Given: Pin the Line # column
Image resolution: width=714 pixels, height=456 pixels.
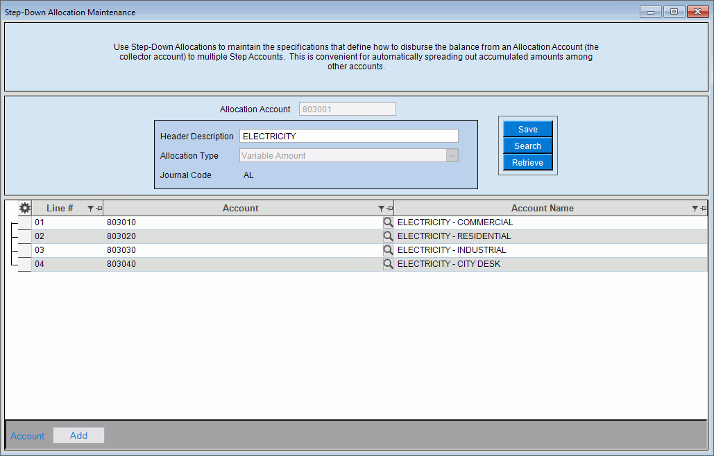Looking at the screenshot, I should [x=99, y=209].
